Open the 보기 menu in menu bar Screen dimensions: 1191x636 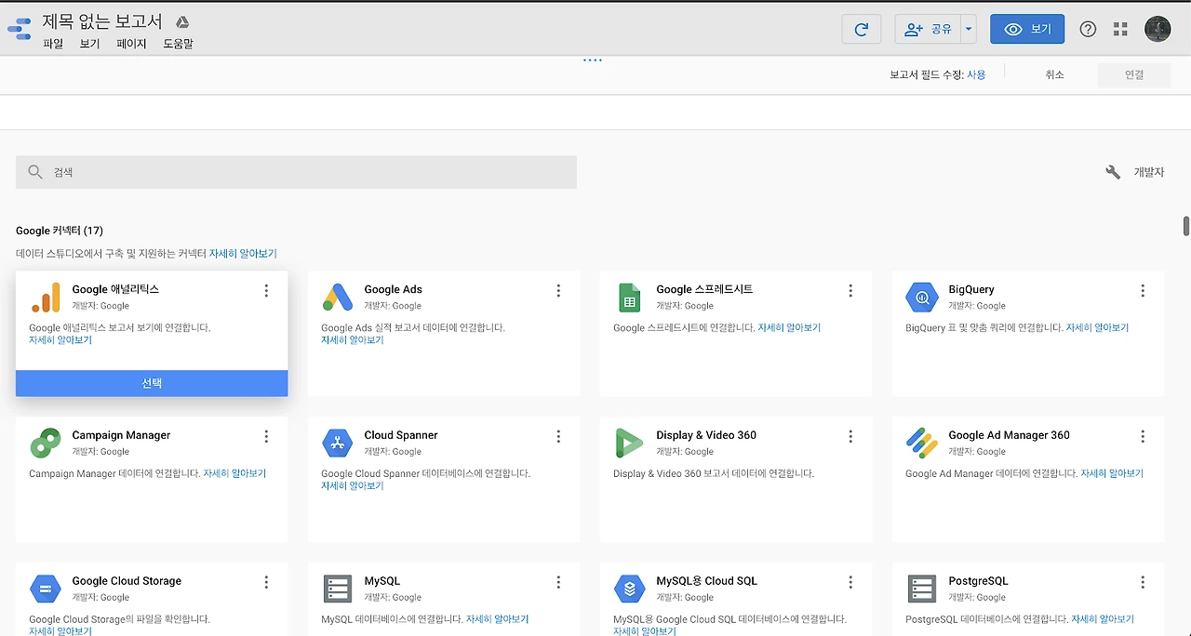(x=90, y=44)
